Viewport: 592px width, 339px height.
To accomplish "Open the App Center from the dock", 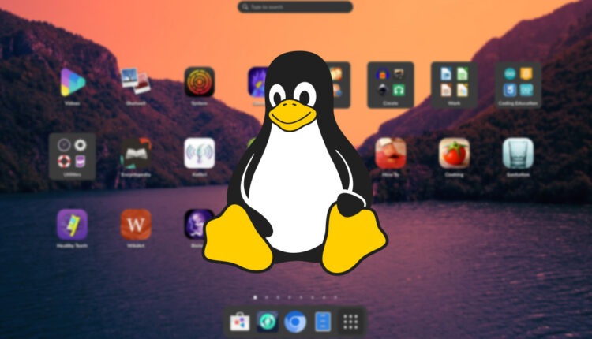I will [239, 322].
